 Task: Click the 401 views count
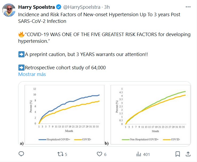point(146,154)
